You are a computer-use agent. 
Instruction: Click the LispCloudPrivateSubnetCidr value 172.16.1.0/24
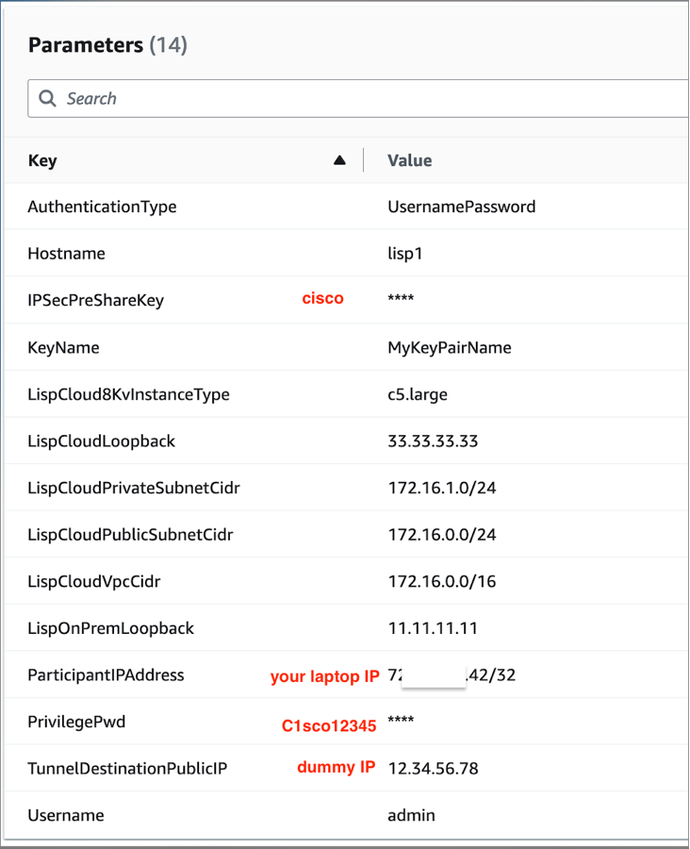pyautogui.click(x=443, y=488)
